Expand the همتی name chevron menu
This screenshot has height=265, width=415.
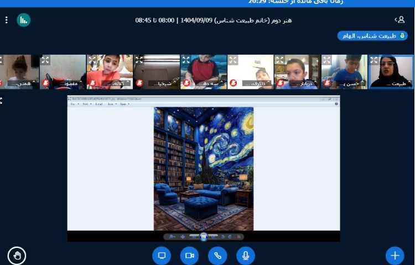pyautogui.click(x=34, y=82)
